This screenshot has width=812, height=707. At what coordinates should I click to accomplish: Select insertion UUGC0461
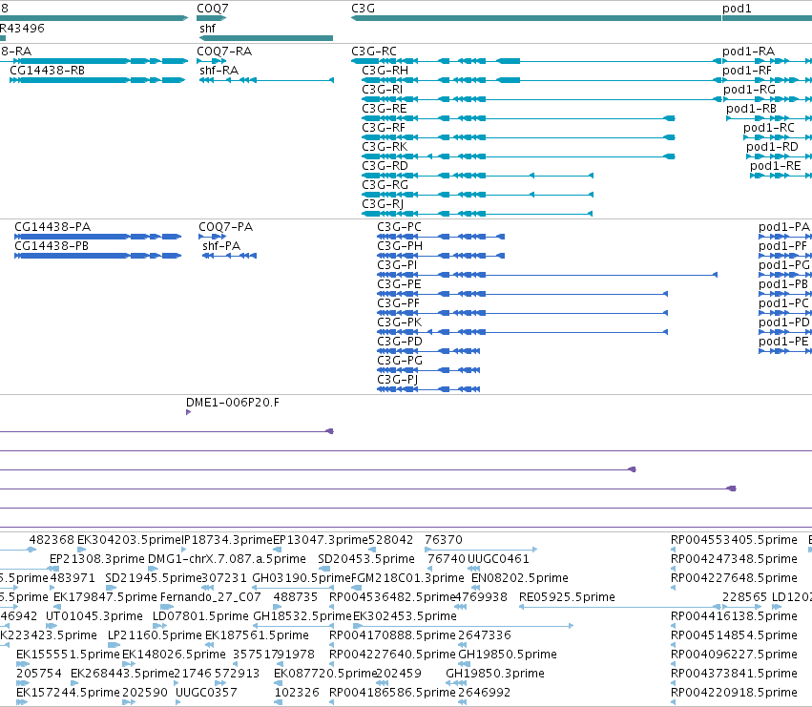point(498,559)
